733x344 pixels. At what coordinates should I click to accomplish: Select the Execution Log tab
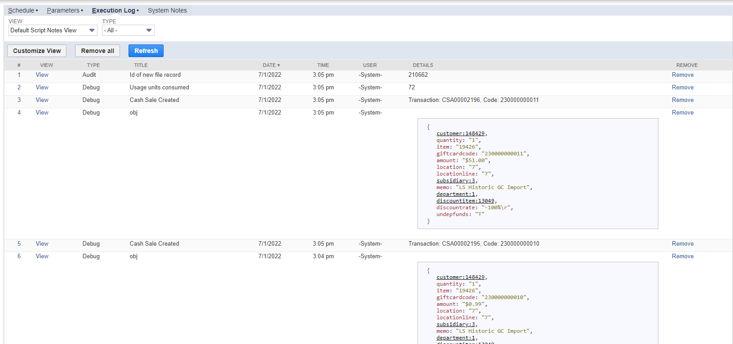pos(114,10)
